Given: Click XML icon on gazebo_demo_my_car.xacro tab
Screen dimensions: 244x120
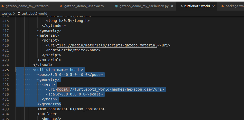Looking at the screenshot, I should click(x=3, y=6).
